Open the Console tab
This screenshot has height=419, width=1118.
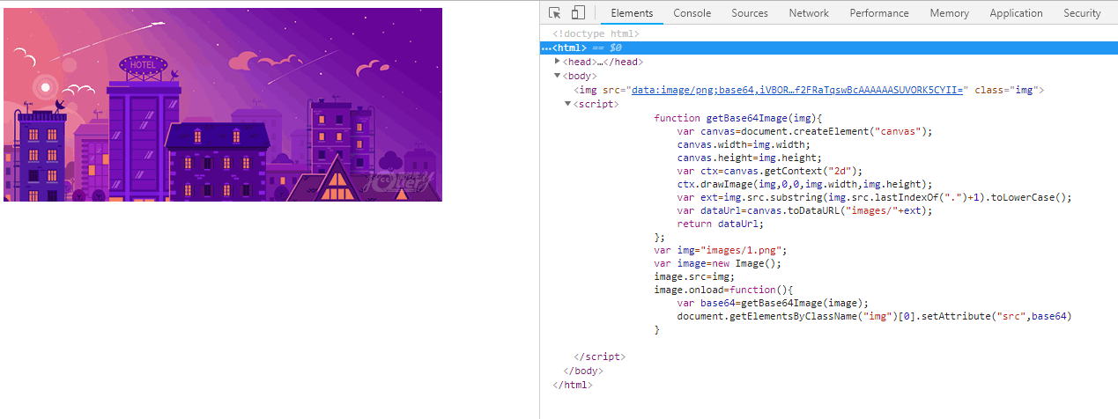click(692, 13)
